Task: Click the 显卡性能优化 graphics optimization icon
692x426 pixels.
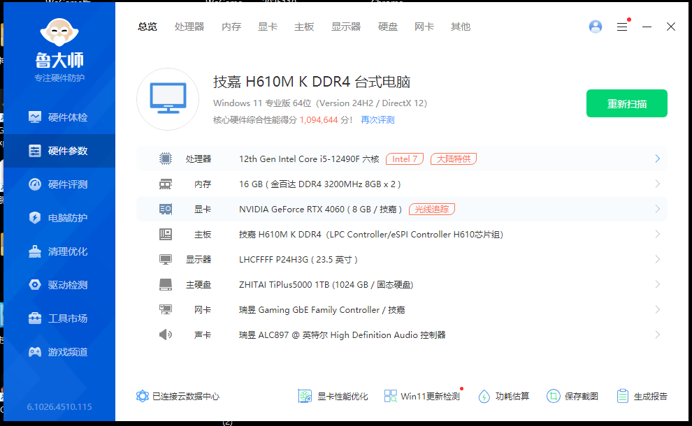Action: click(305, 396)
